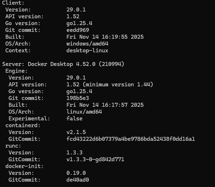Click the runc: section heading
Image resolution: width=215 pixels, height=187 pixels.
(x=14, y=146)
